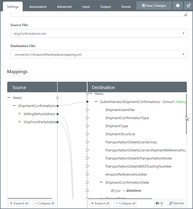
Task: Click Collapse all in Destination panel
Action: 125,203
